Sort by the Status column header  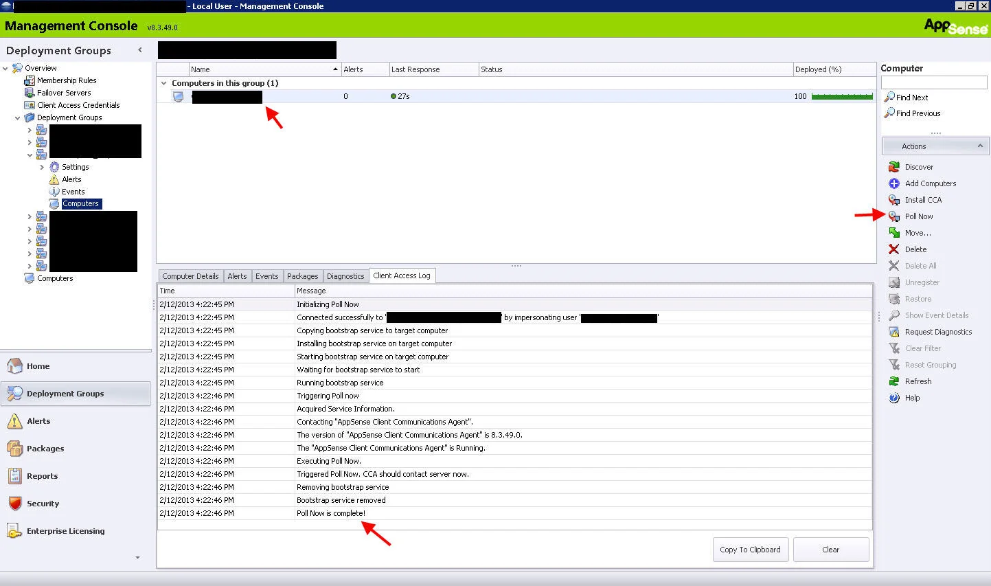(x=636, y=69)
